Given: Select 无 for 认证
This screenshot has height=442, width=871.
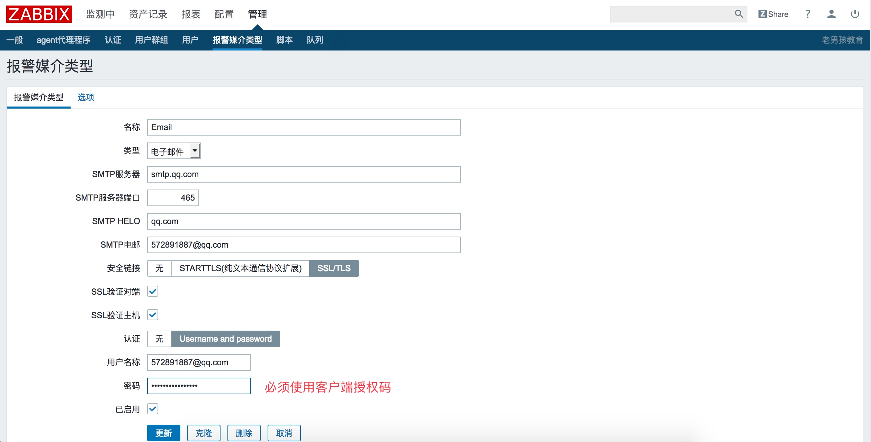Looking at the screenshot, I should point(159,339).
